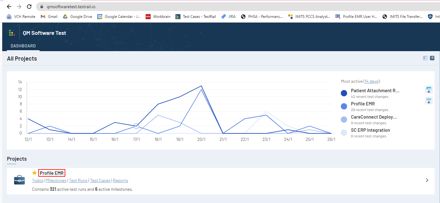The height and width of the screenshot is (203, 440).
Task: Expand the Profile EMR project row chevron
Action: [427, 180]
